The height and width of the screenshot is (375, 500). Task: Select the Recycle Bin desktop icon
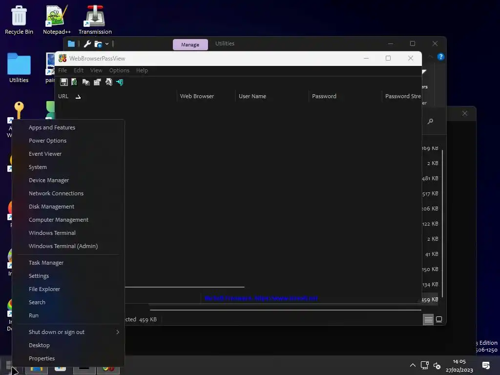tap(19, 20)
